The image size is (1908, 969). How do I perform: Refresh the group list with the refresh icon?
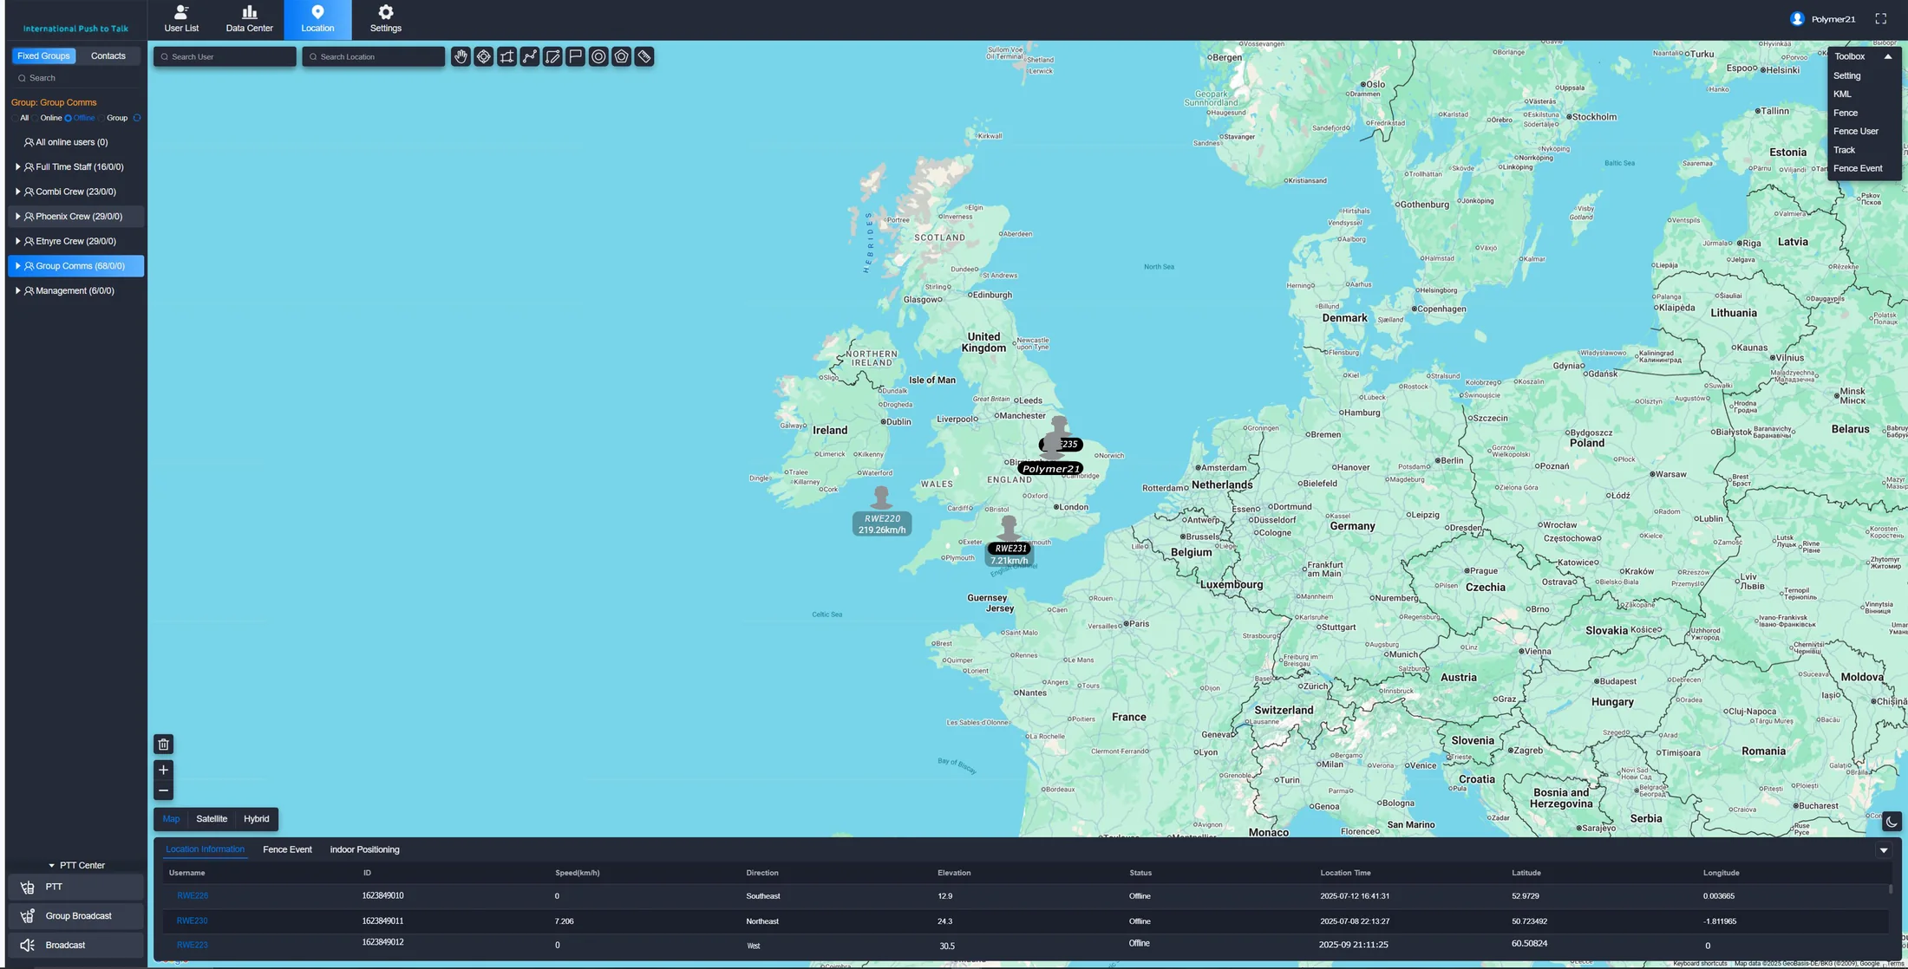(x=137, y=118)
